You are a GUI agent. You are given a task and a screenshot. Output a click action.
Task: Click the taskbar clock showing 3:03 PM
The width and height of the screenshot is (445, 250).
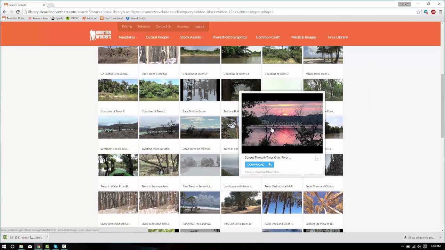click(x=436, y=247)
